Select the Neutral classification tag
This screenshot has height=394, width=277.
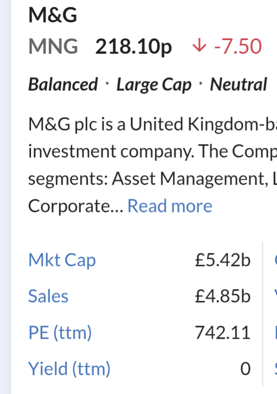(x=239, y=85)
